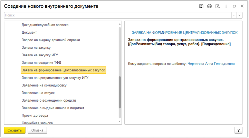Click into the 'Поиск' search field

(117, 15)
